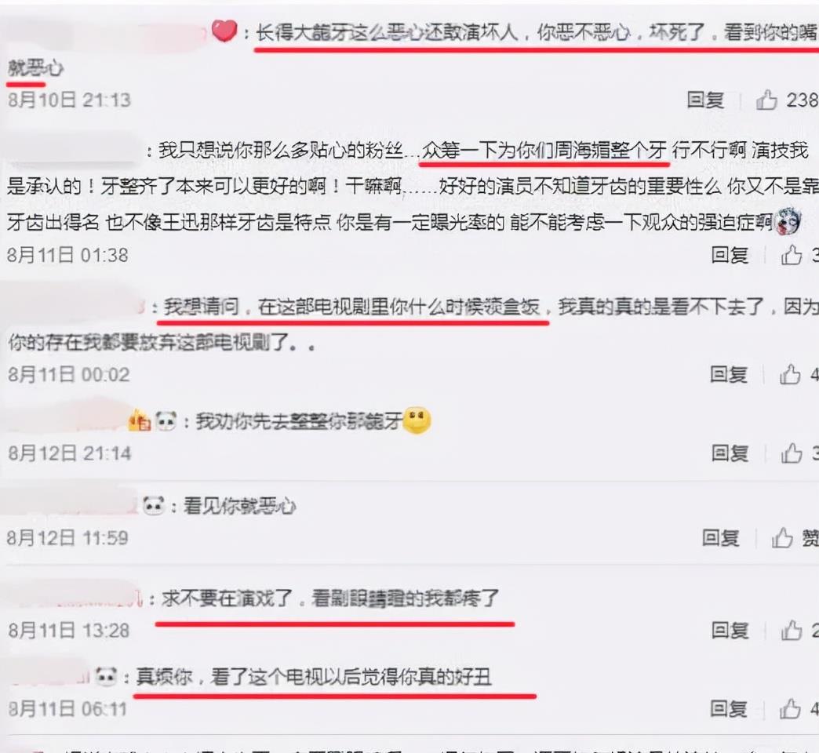Click the blurred username before 我想请问

[x=73, y=305]
